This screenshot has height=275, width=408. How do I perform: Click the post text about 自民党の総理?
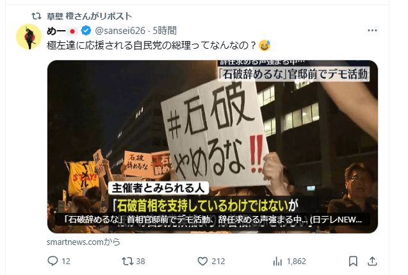152,46
